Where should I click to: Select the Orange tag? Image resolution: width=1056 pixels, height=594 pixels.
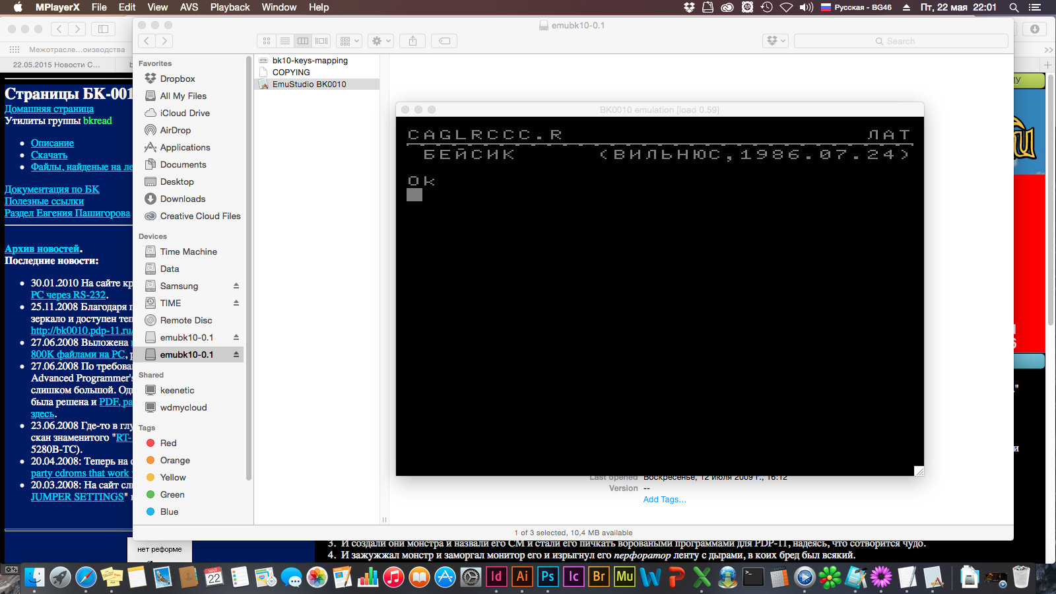(175, 460)
